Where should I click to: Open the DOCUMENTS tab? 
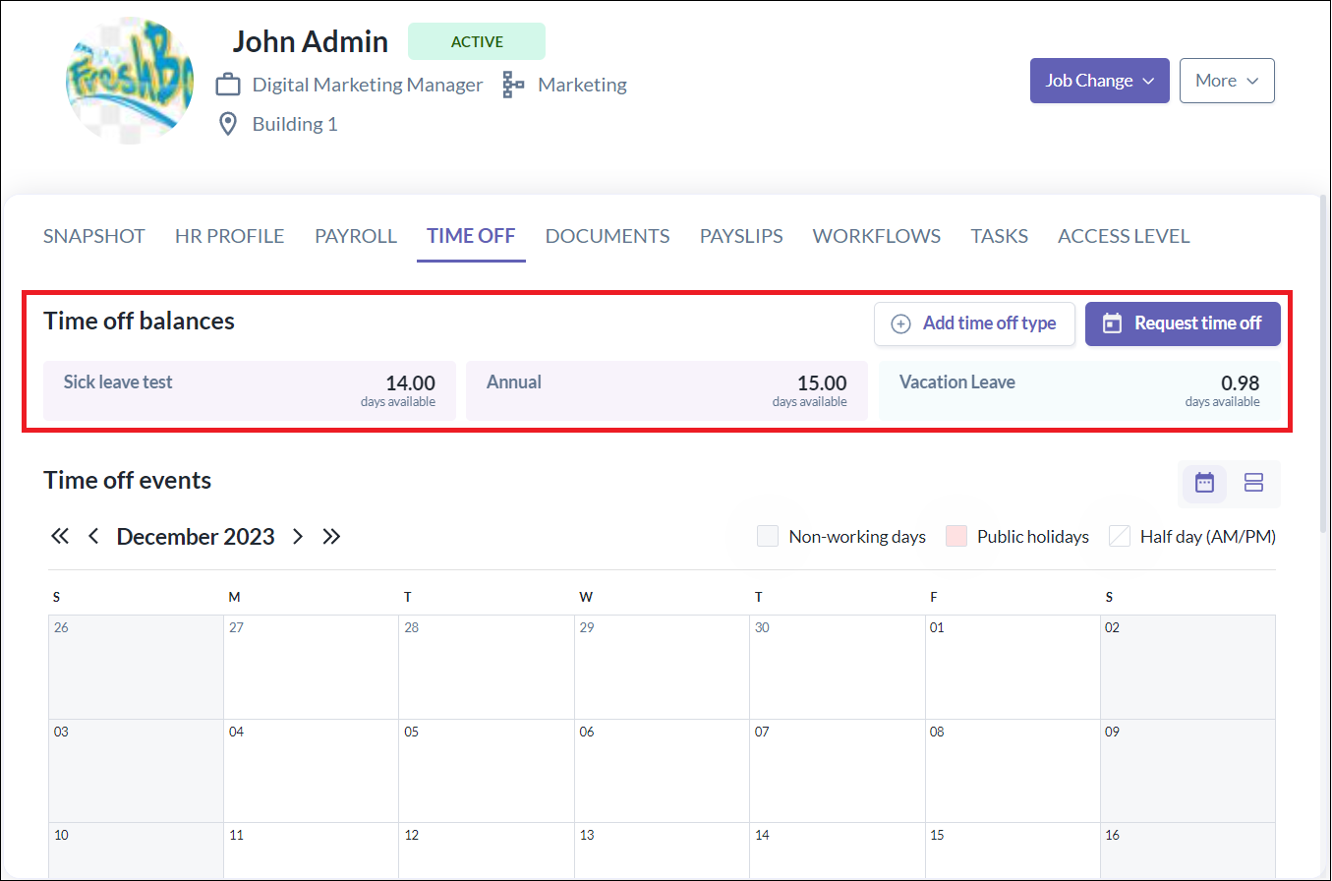pyautogui.click(x=608, y=236)
